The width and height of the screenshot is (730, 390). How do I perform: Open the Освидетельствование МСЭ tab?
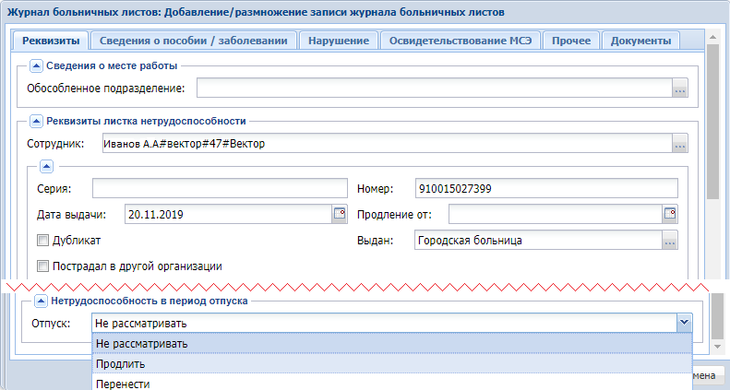(x=460, y=41)
